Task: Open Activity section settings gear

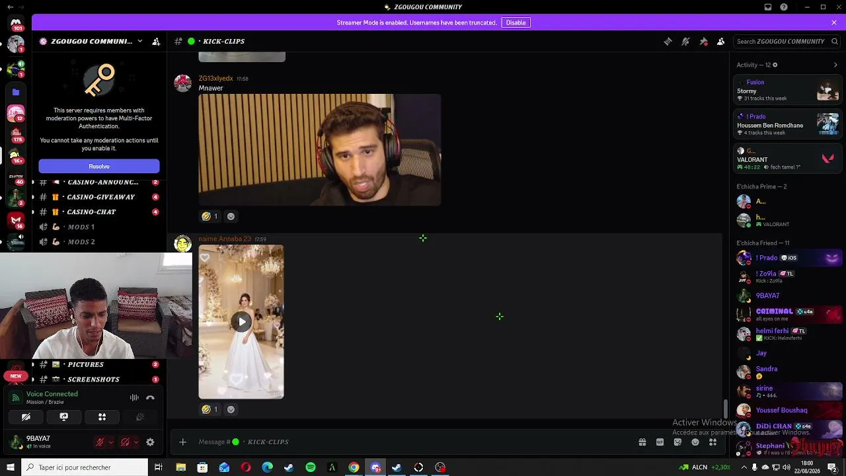Action: [775, 65]
